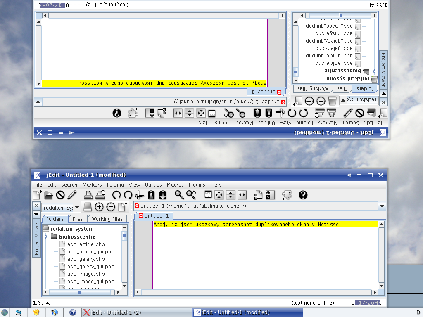Select add_galery_gui.php in lower project tree
423x317 pixels.
pyautogui.click(x=90, y=267)
